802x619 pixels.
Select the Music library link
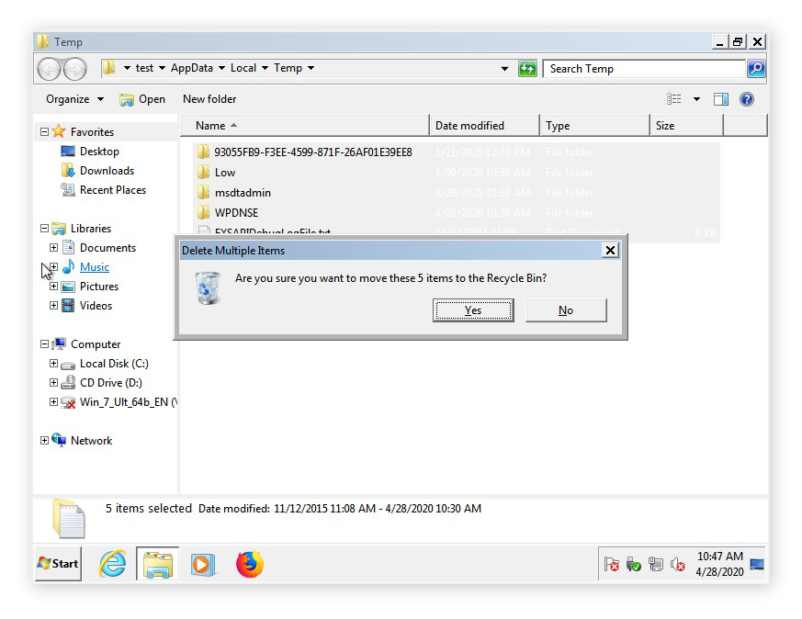(x=95, y=266)
